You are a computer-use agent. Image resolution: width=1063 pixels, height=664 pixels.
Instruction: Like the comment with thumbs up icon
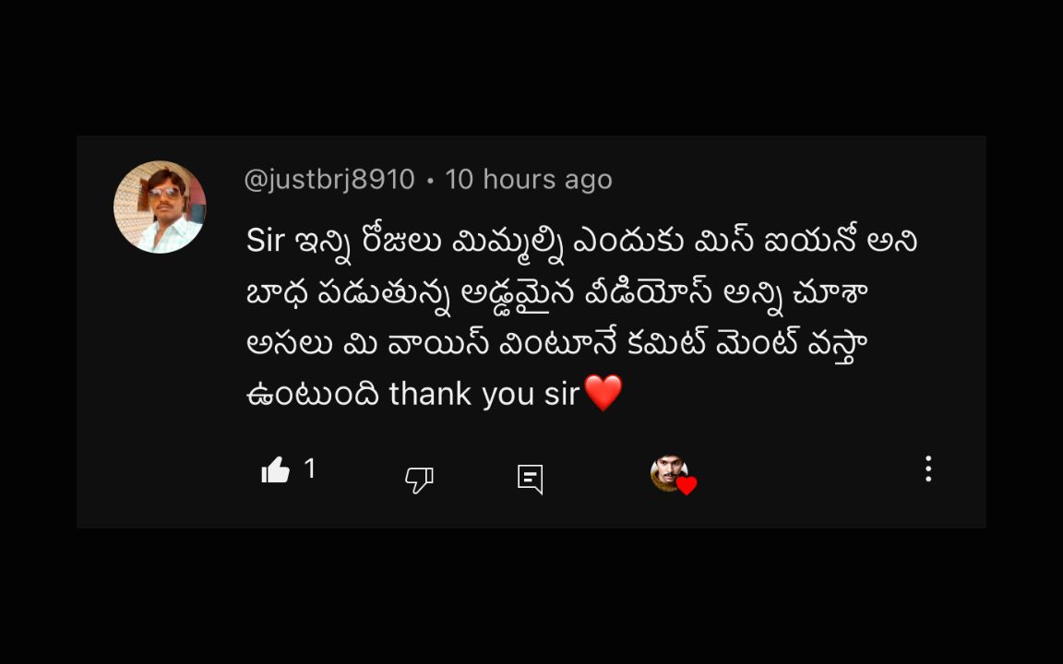pyautogui.click(x=275, y=469)
